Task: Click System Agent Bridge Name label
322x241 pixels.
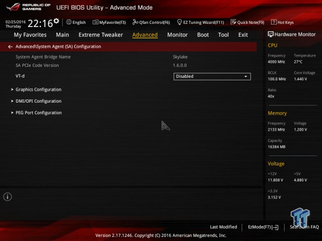Action: [43, 57]
